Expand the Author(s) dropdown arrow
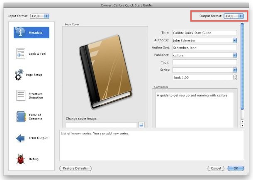The width and height of the screenshot is (253, 180). click(x=235, y=40)
